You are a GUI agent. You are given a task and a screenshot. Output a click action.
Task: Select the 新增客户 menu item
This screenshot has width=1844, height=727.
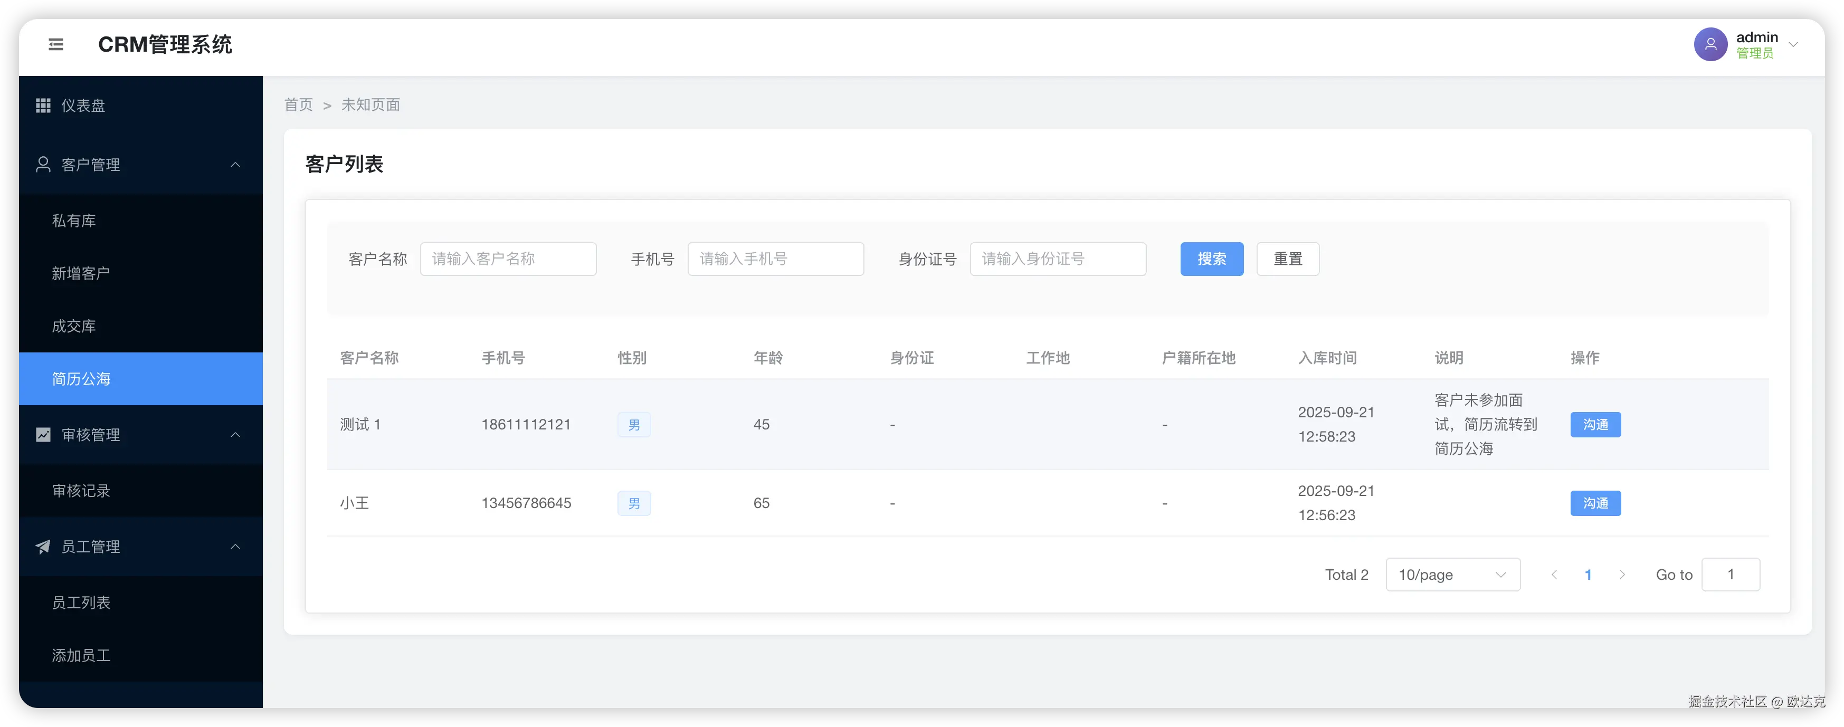tap(81, 273)
